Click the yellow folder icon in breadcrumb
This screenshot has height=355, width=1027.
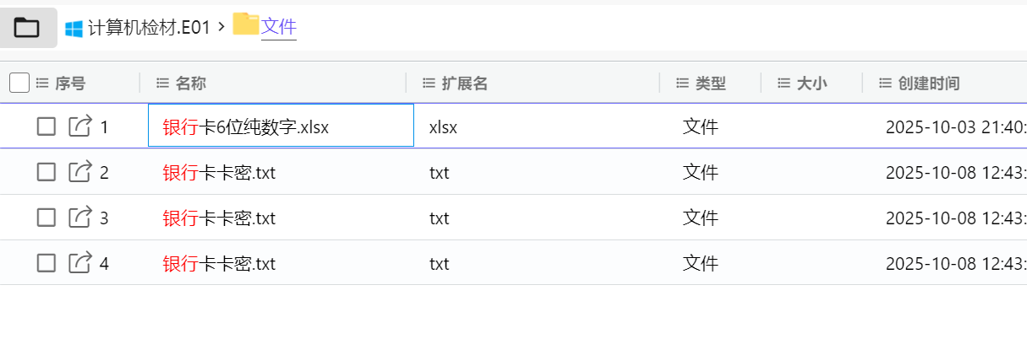coord(245,24)
